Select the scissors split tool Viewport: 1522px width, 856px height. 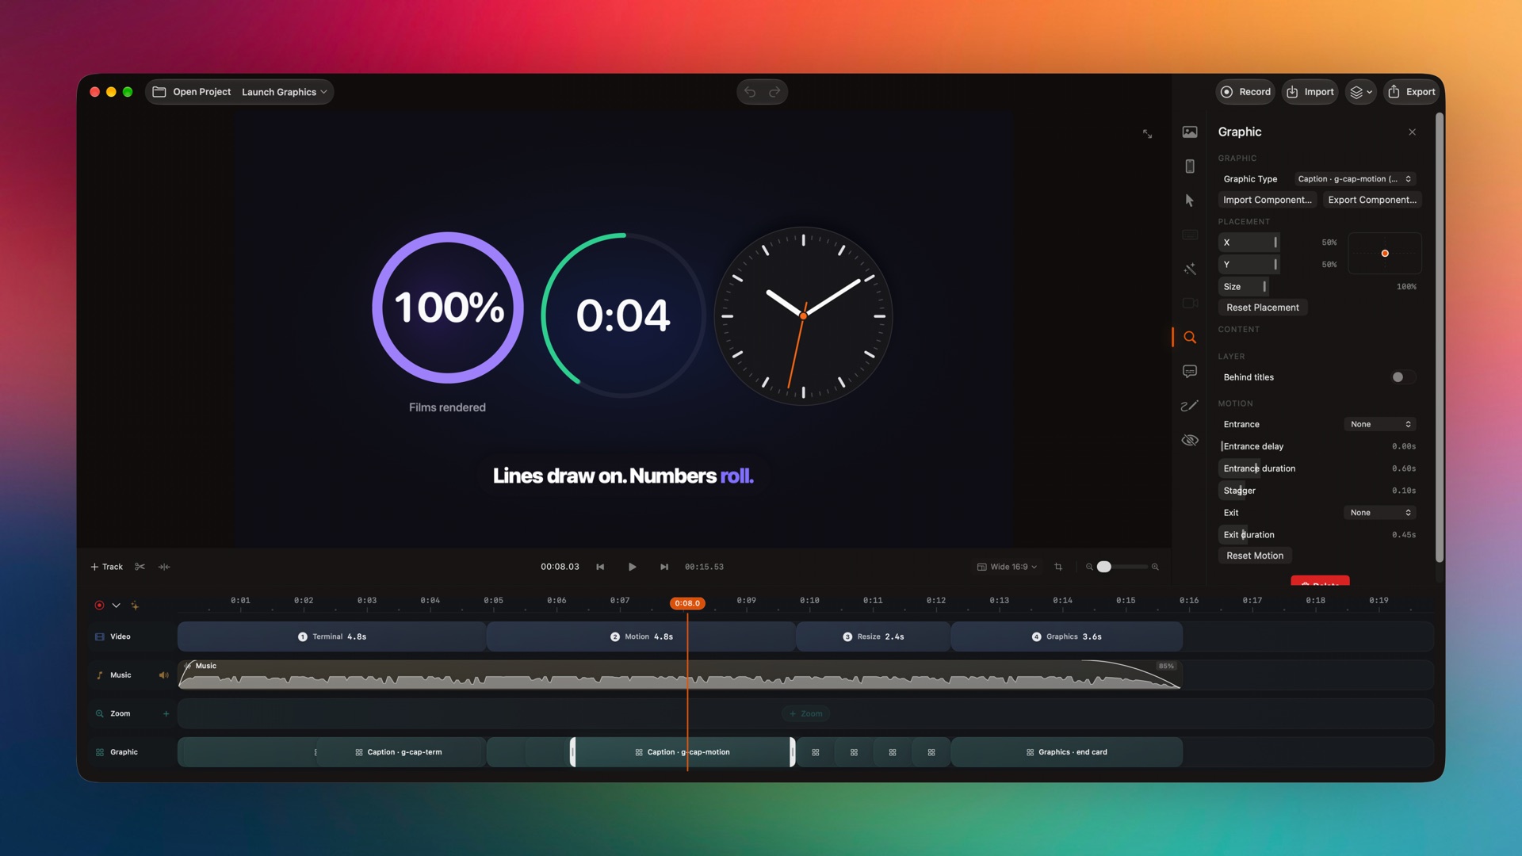click(140, 567)
